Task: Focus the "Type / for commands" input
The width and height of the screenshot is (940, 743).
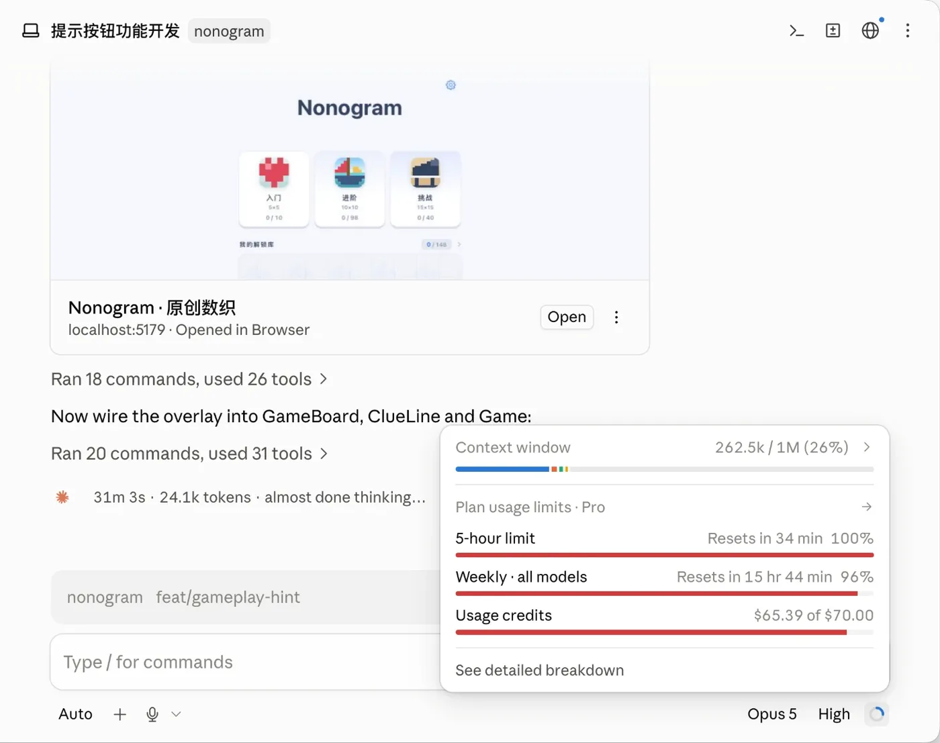Action: pyautogui.click(x=246, y=662)
